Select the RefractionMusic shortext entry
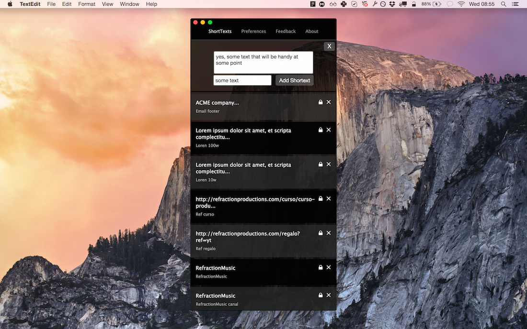Screen dimensions: 527x329 263,272
